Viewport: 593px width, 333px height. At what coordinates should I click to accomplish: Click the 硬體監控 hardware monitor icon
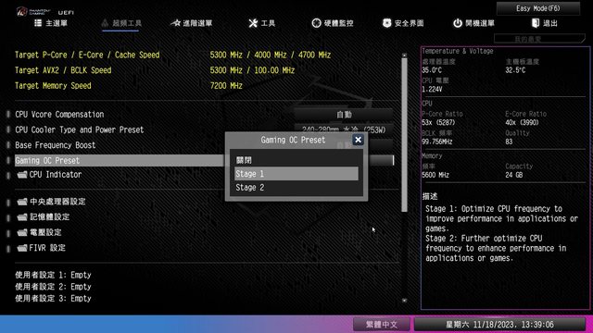pos(316,23)
